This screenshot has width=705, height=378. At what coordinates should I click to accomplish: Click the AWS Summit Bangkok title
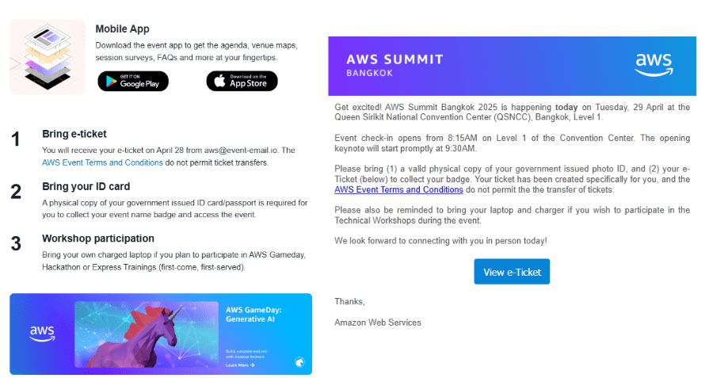(x=394, y=65)
